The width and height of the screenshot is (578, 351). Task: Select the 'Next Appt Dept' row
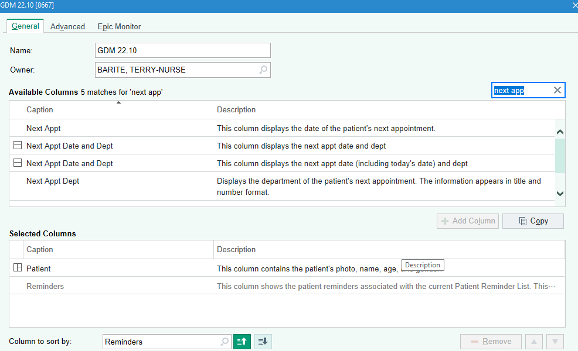coord(282,186)
